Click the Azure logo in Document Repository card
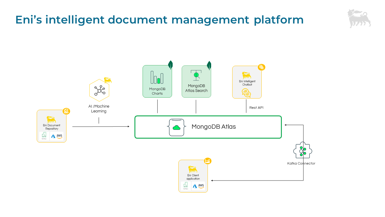385x217 pixels. [x=53, y=136]
